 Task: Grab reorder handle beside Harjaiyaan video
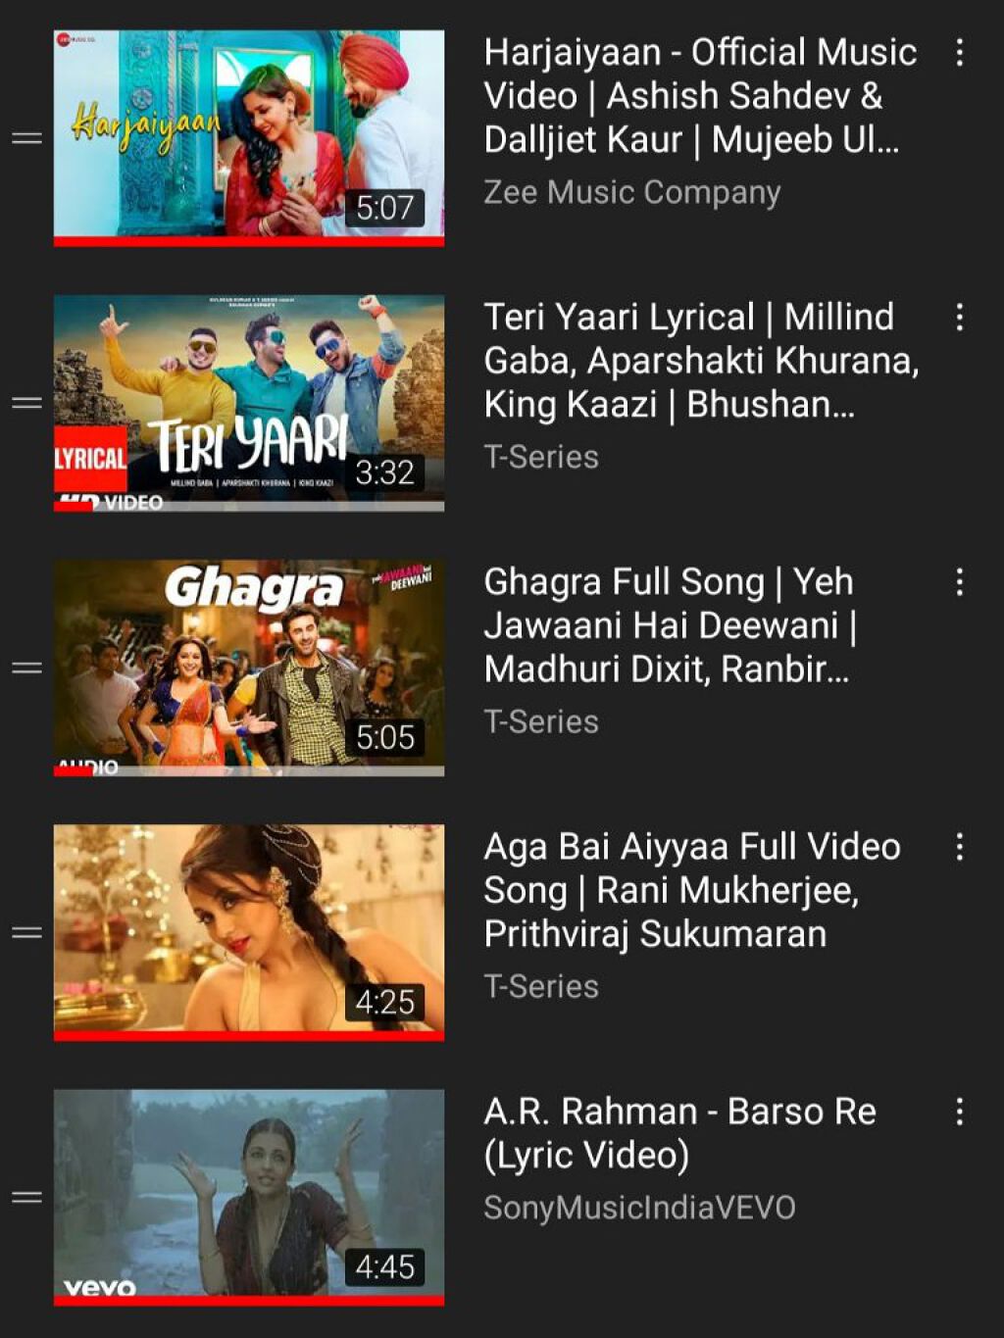tap(26, 138)
